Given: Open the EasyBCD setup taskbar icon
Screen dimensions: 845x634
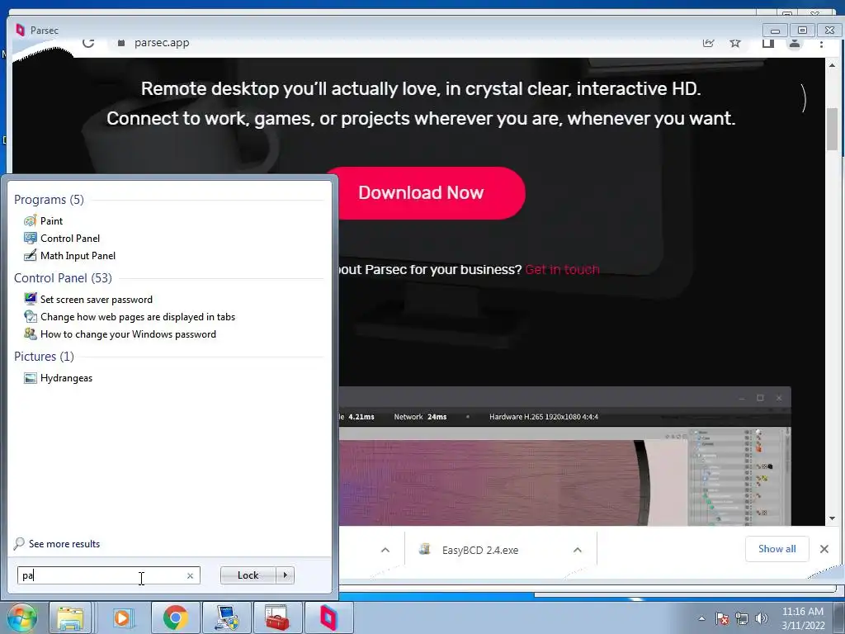Looking at the screenshot, I should (x=226, y=617).
